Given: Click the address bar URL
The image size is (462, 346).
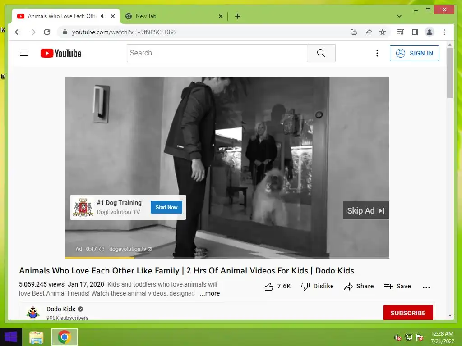Looking at the screenshot, I should tap(124, 32).
